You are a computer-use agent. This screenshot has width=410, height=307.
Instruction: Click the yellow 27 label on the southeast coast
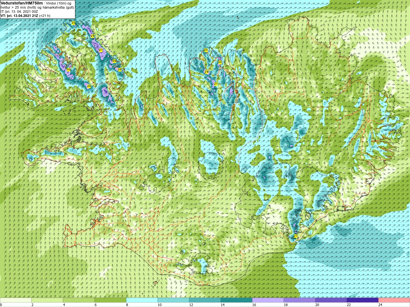point(295,236)
